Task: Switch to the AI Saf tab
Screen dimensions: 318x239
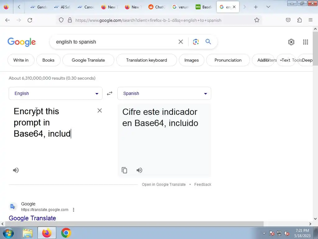Action: (62, 7)
